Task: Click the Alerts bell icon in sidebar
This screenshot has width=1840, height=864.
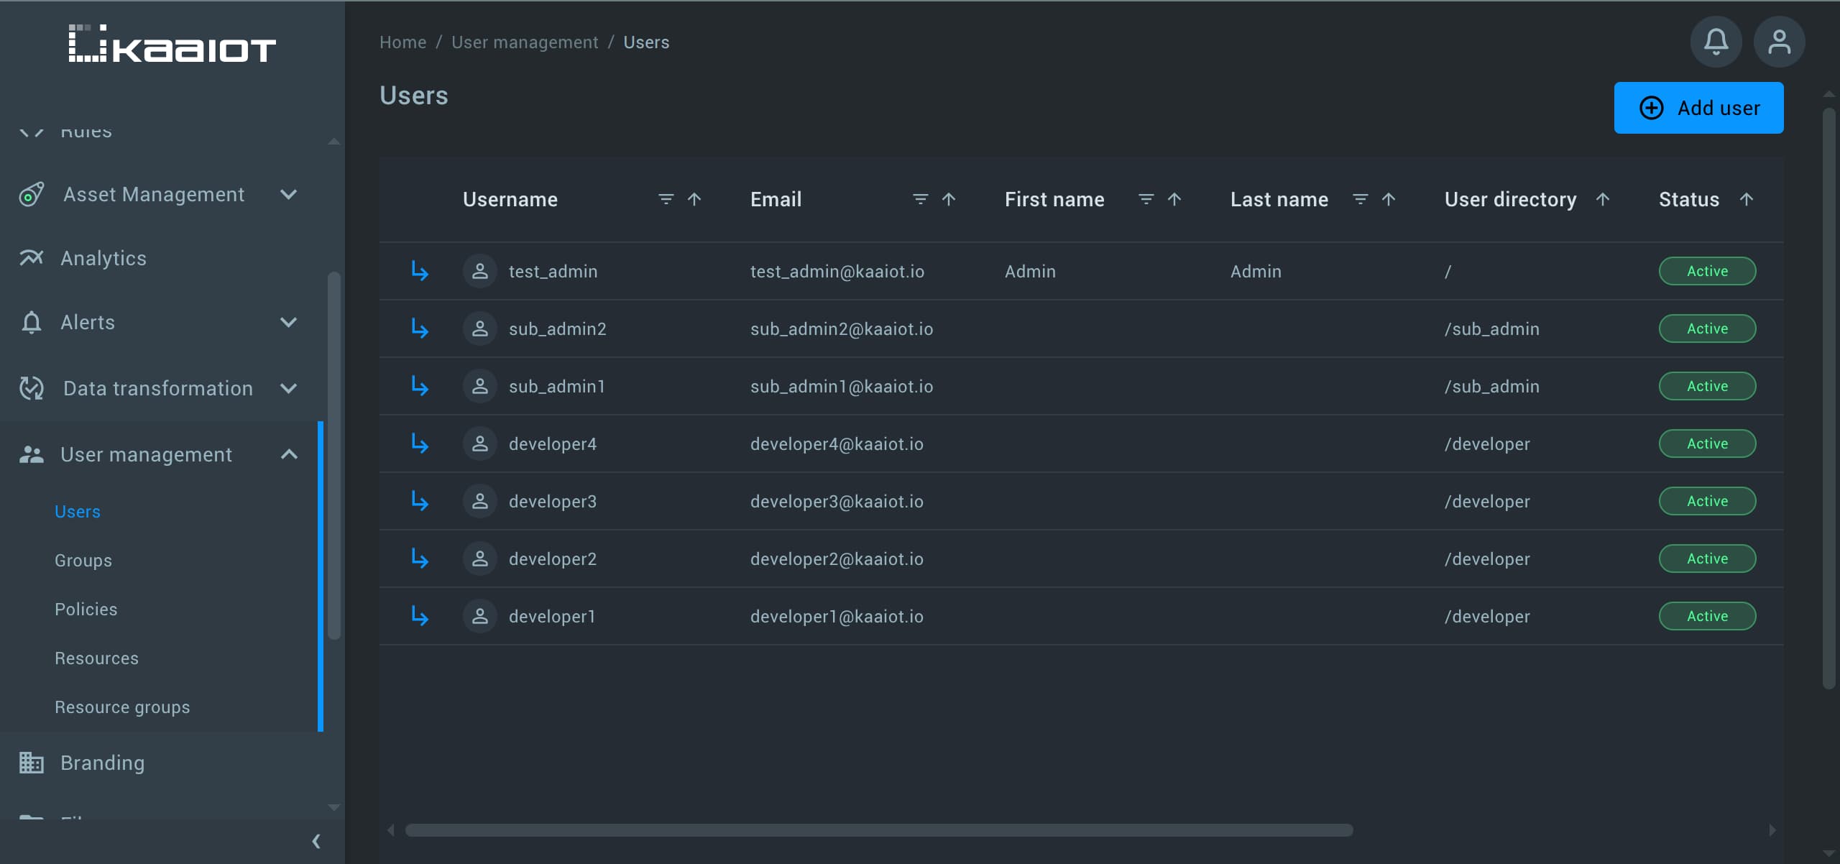Action: 31,322
